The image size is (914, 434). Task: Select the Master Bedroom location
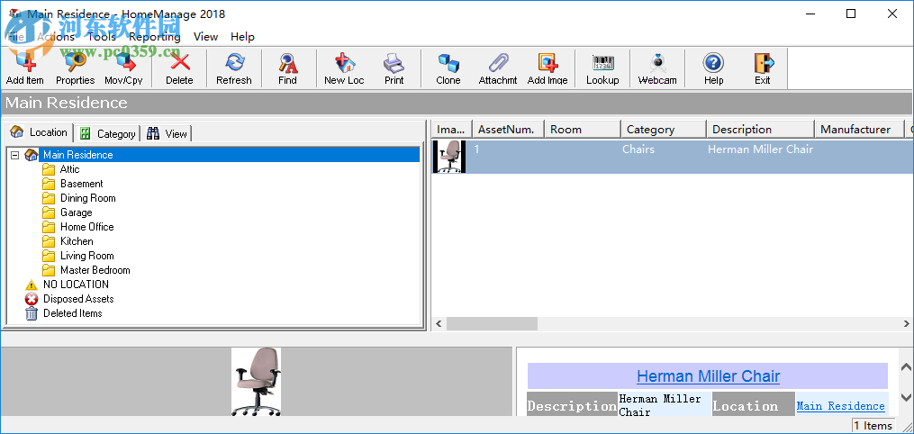(x=95, y=270)
